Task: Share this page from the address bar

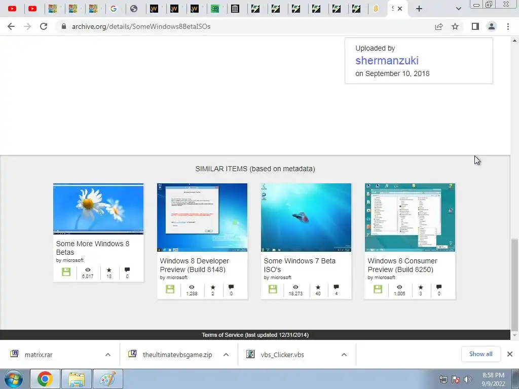Action: click(x=439, y=26)
